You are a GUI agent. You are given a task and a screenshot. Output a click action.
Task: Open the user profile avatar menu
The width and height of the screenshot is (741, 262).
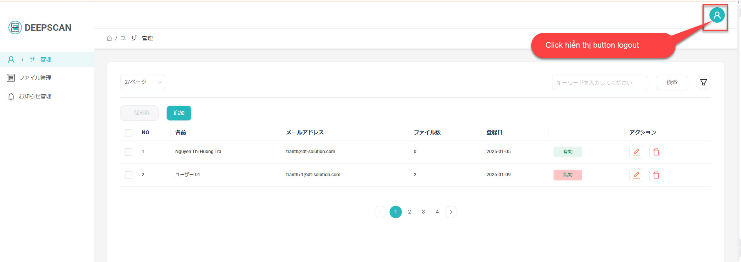716,15
